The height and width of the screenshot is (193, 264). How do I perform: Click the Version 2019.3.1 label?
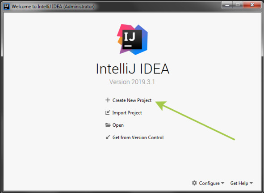(x=132, y=82)
